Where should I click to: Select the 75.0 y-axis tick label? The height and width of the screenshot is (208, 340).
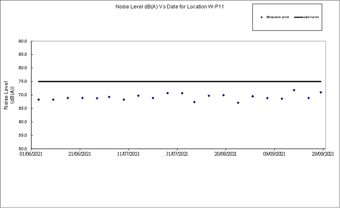click(x=22, y=81)
